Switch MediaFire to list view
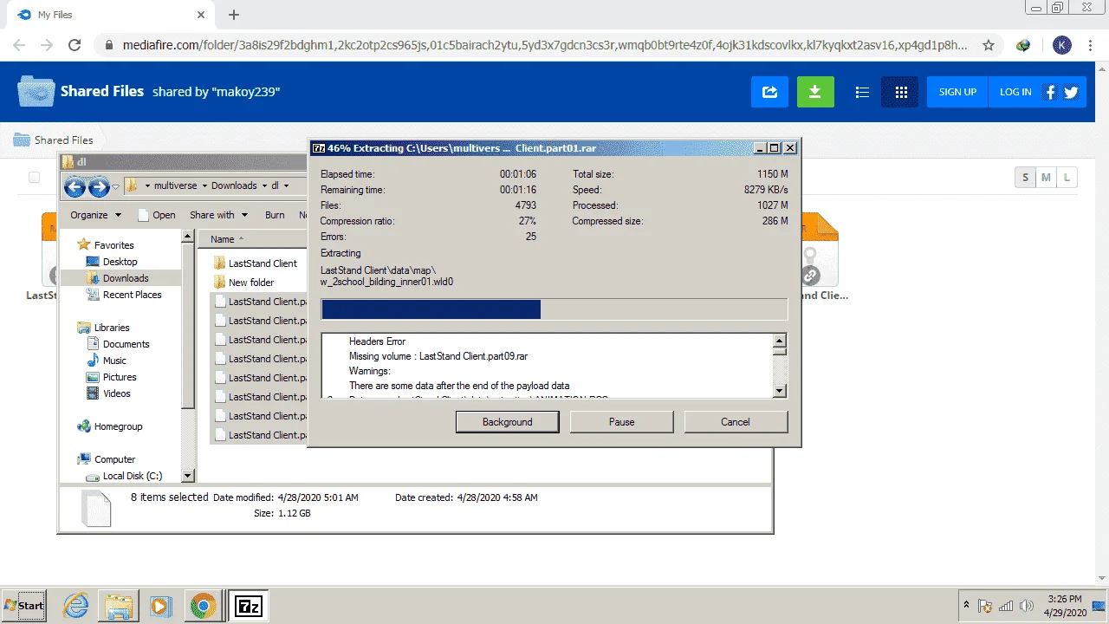1109x624 pixels. tap(861, 92)
